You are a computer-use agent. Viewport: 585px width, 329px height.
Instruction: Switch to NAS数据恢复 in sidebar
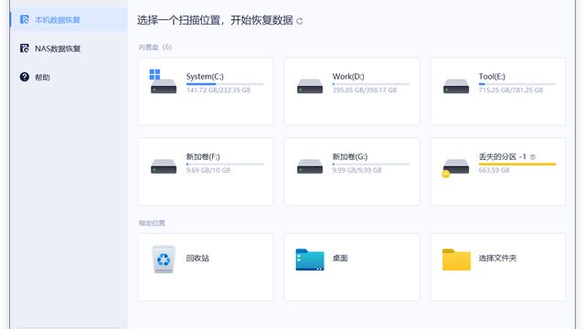tap(69, 48)
